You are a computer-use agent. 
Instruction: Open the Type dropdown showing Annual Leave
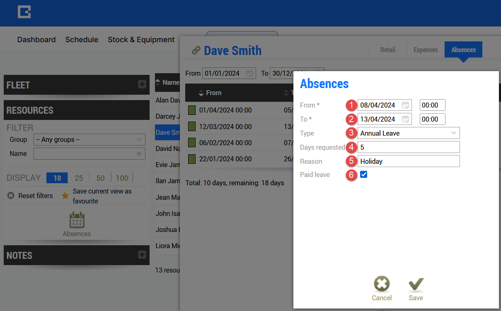click(409, 133)
